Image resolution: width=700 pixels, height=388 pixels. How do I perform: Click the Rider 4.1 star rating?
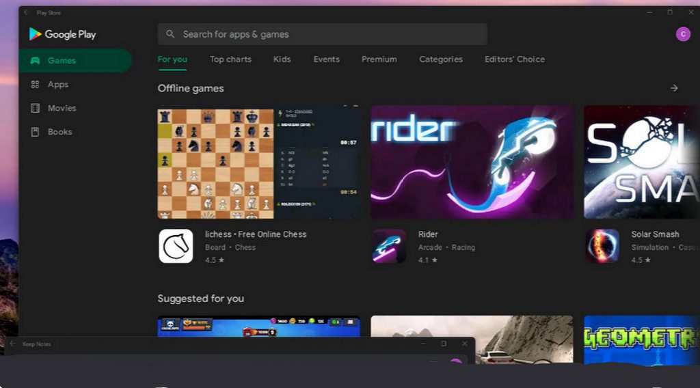coord(428,260)
